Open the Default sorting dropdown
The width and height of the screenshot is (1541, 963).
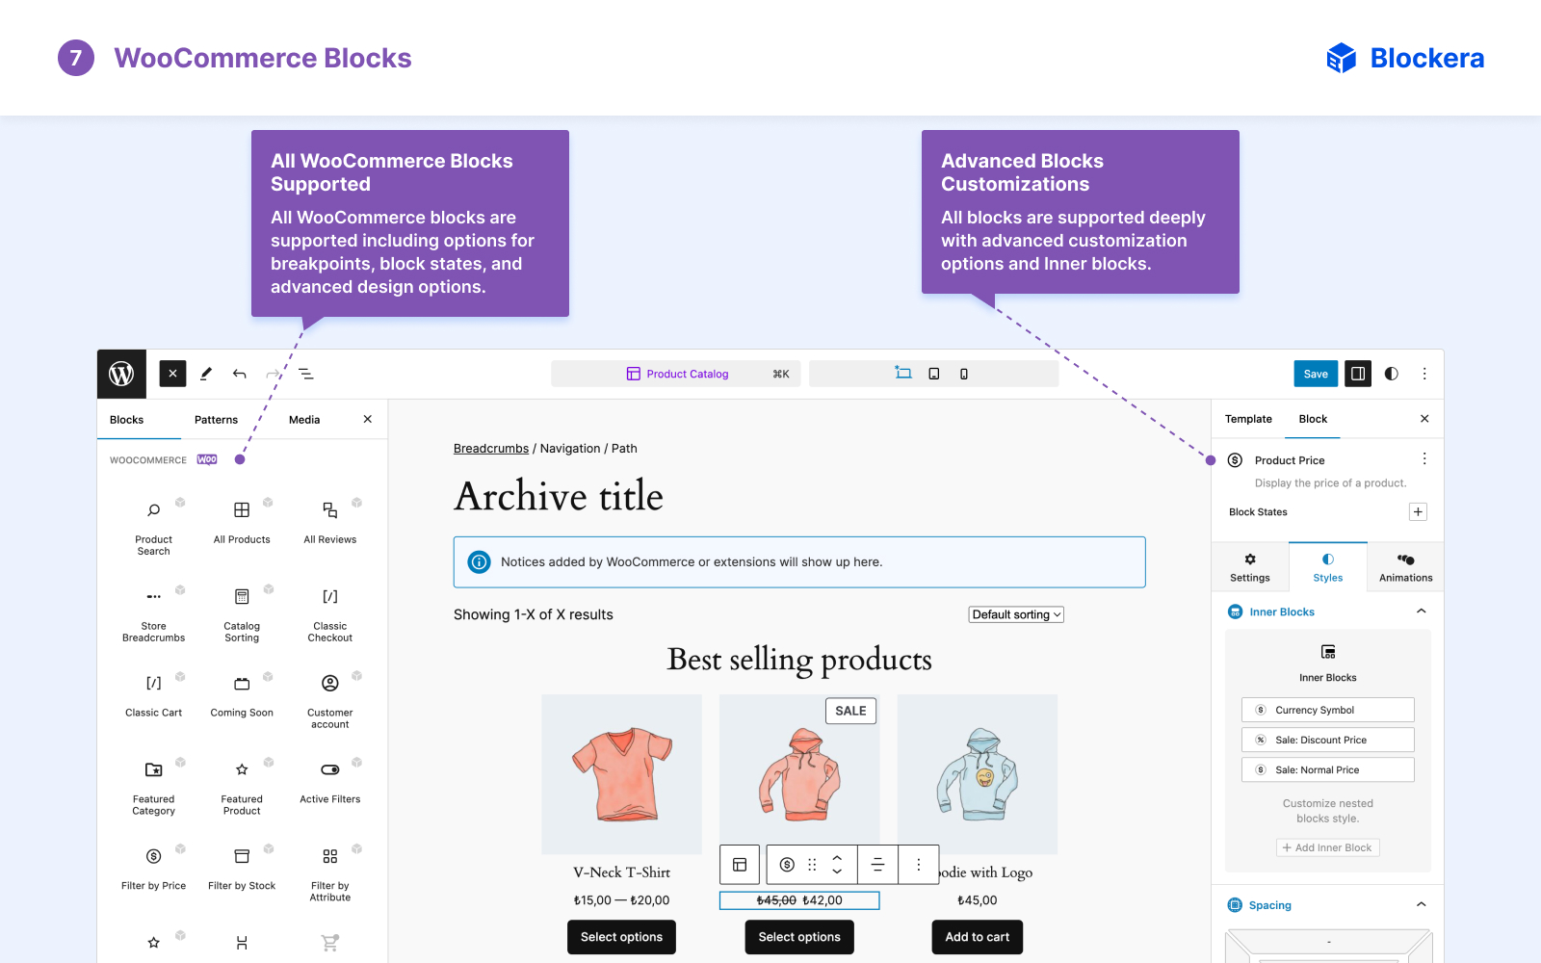coord(1016,614)
